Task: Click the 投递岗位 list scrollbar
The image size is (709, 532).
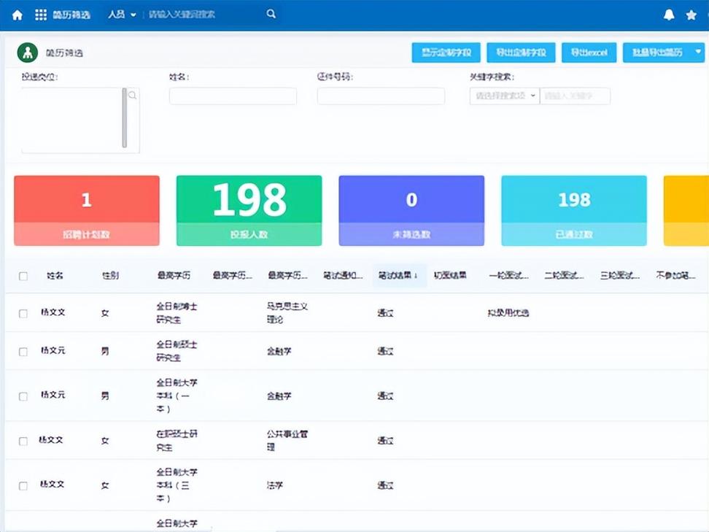Action: point(124,117)
